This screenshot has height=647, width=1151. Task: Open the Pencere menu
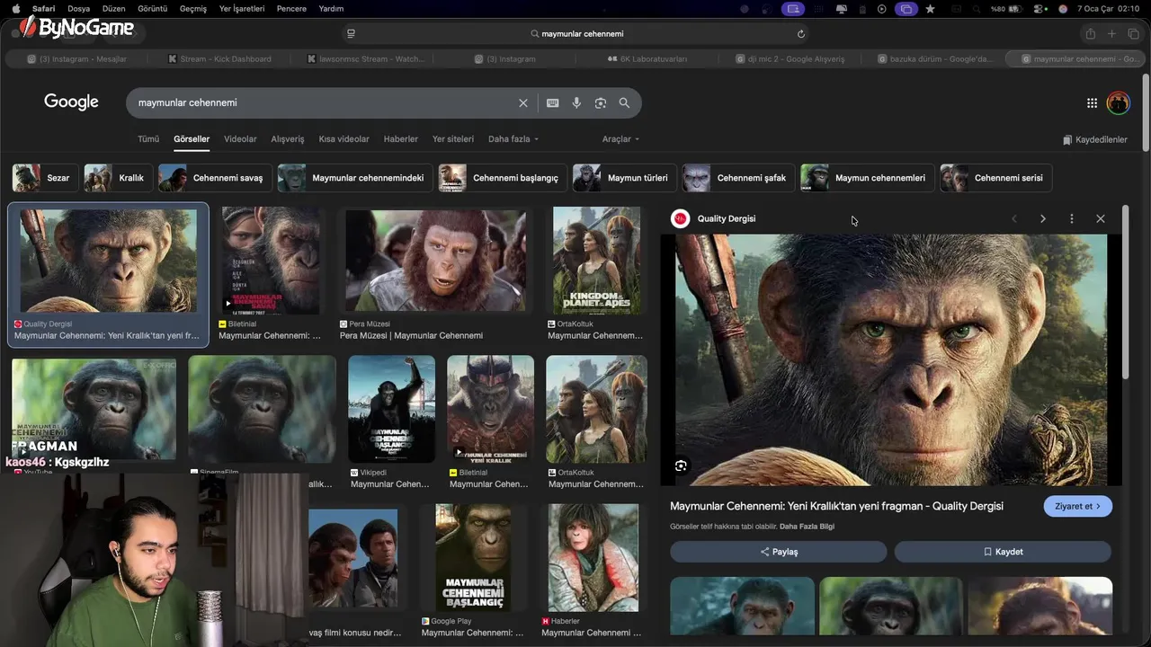pos(291,8)
